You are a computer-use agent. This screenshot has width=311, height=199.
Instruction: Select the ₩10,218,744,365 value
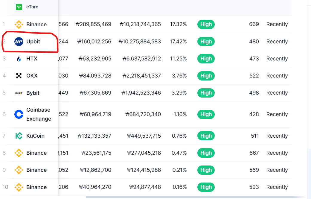[140, 24]
